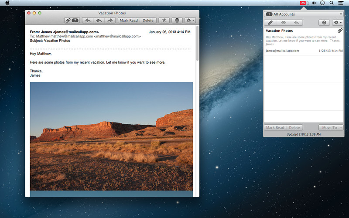
Task: Open the gear dropdown in the popup panel
Action: [337, 23]
